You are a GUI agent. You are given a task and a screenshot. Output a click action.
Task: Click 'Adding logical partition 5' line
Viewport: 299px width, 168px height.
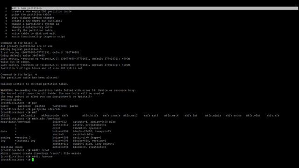click(x=21, y=49)
